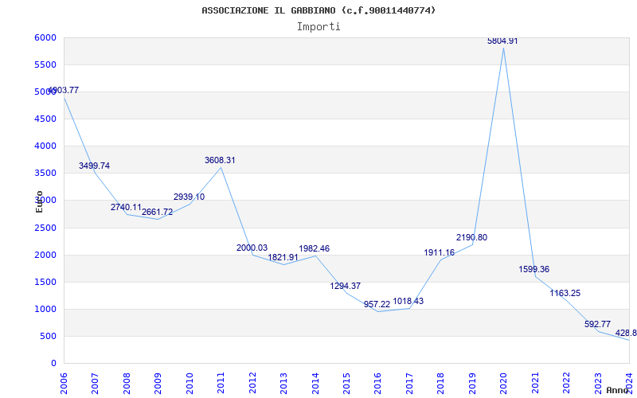Select the x-axis year 2014
The image size is (637, 398).
[x=315, y=383]
